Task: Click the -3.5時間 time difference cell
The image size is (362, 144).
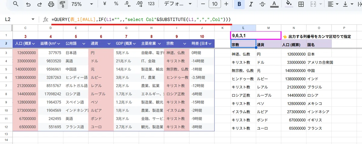Action: [x=202, y=77]
